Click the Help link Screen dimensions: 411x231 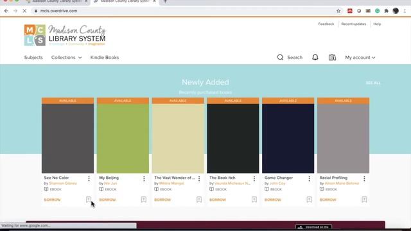(377, 24)
